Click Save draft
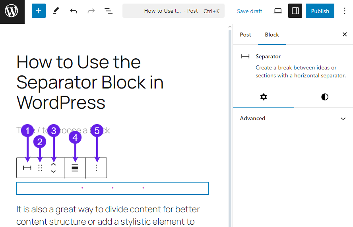The height and width of the screenshot is (227, 353). click(x=249, y=11)
